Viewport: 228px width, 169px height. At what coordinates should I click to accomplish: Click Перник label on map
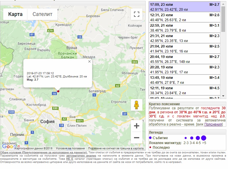click(17, 135)
